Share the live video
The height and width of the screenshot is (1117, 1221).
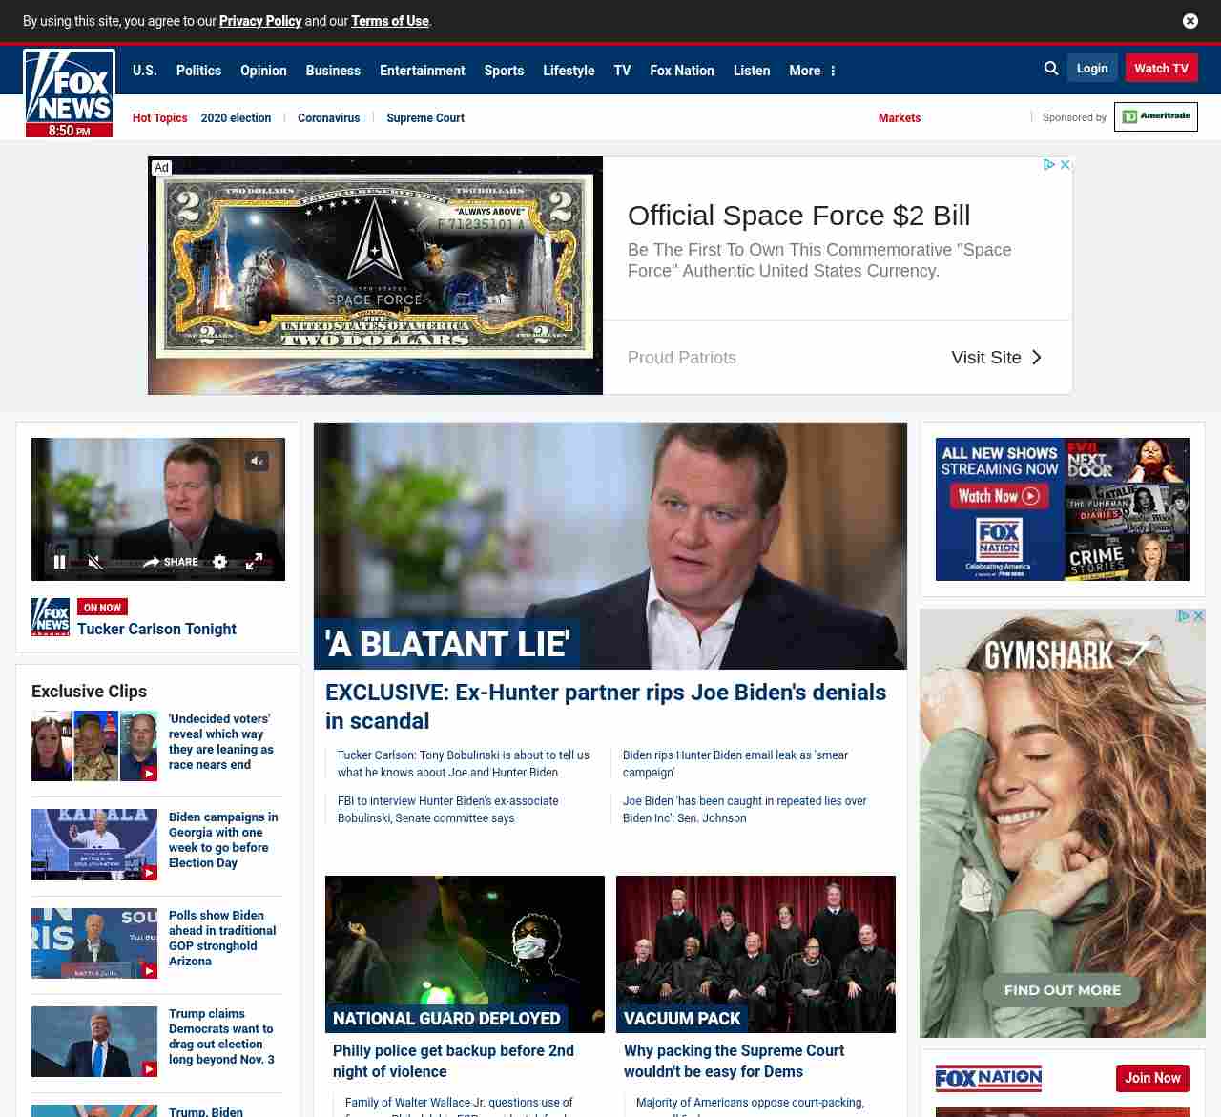point(171,562)
